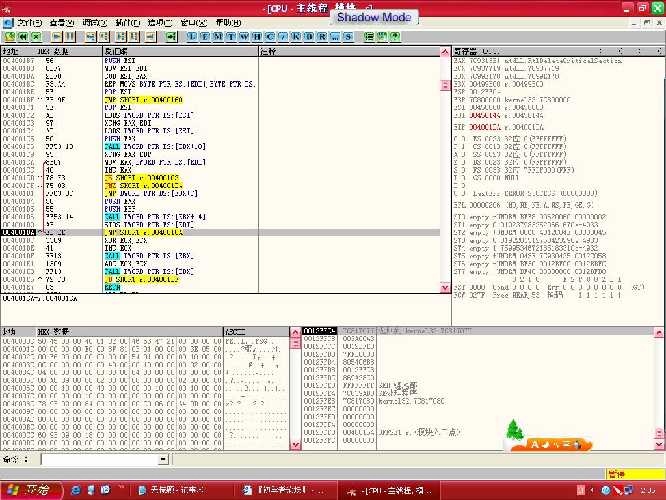Open the 插件(P) menu
The image size is (666, 500).
pos(127,23)
